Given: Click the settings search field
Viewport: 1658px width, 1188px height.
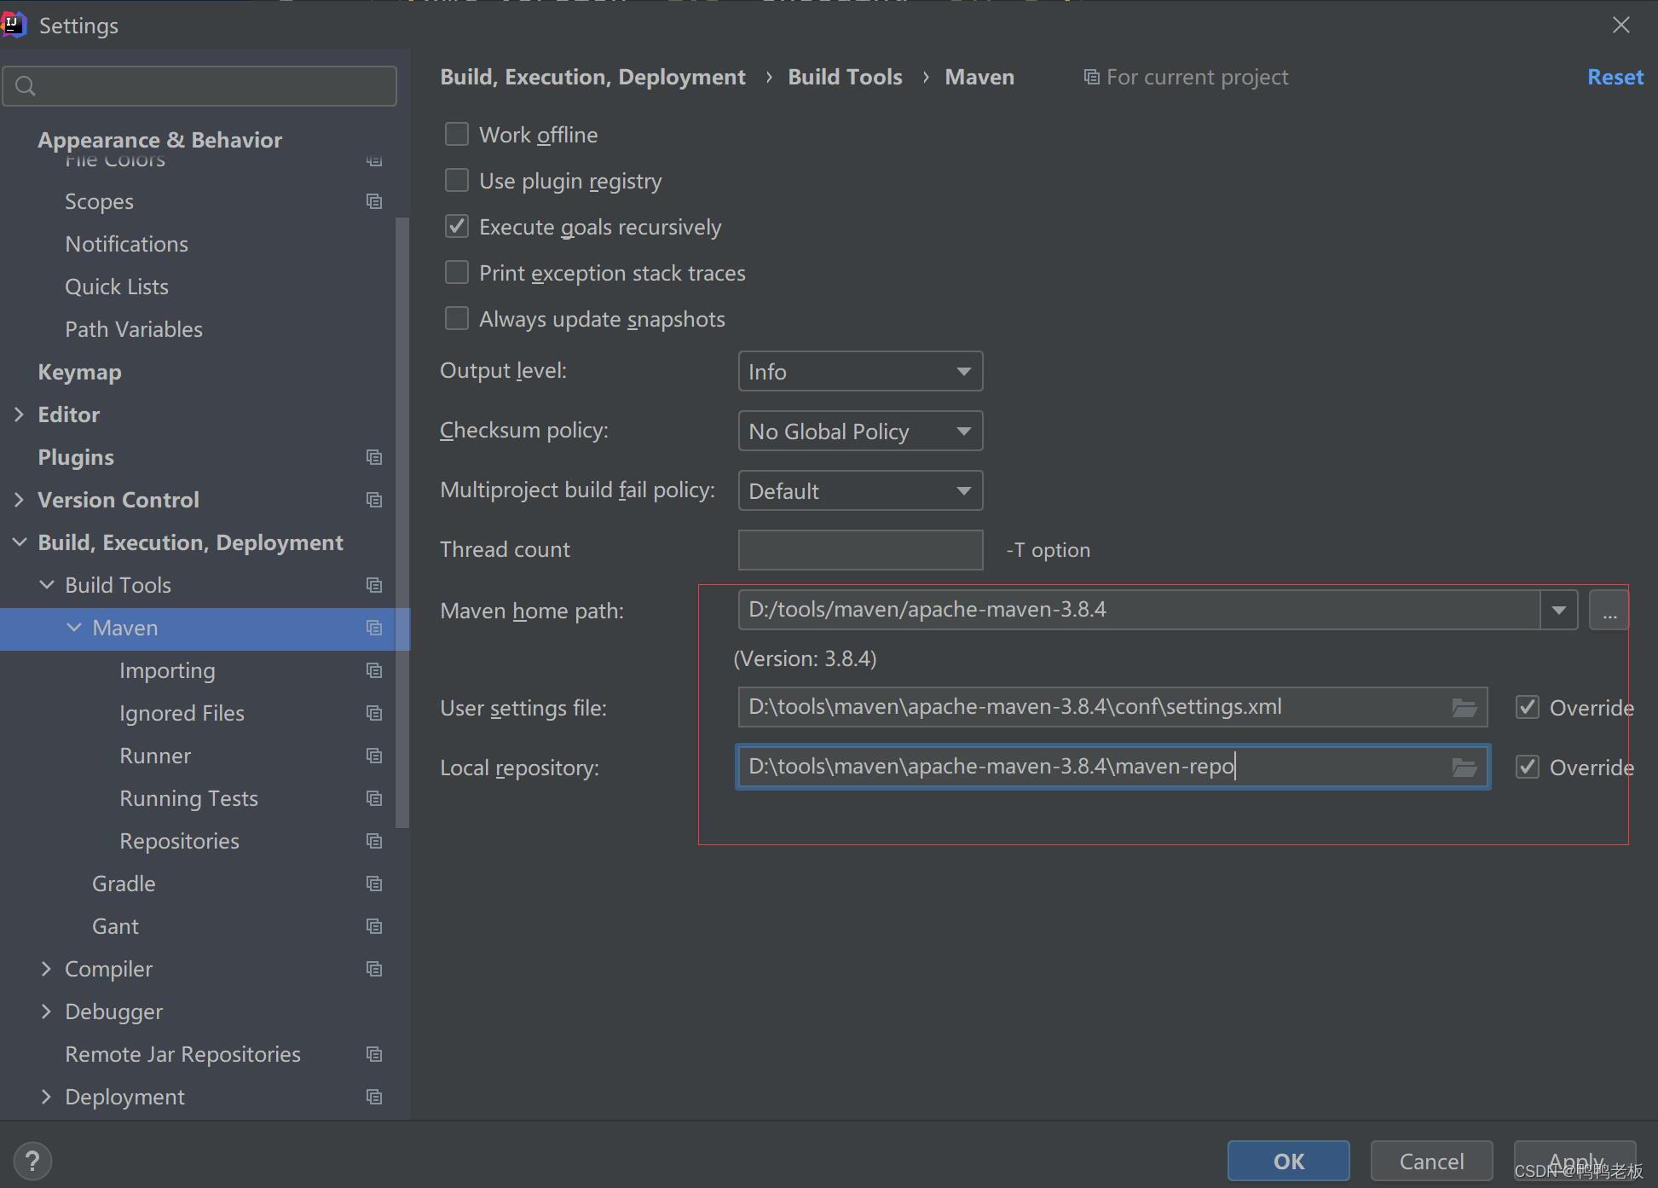Looking at the screenshot, I should coord(199,86).
